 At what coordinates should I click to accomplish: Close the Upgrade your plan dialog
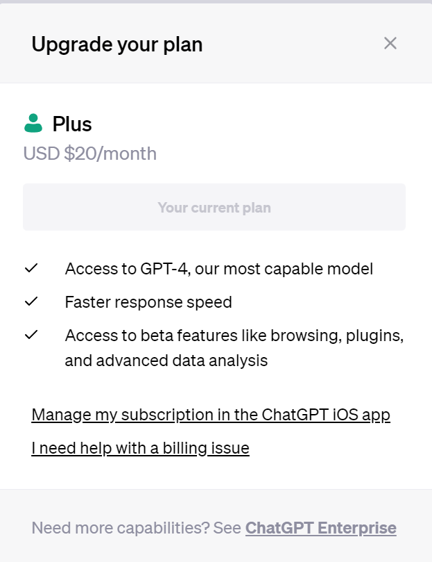point(390,44)
